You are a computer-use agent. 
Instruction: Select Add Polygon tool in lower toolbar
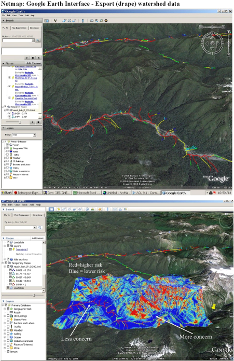[x=64, y=209]
